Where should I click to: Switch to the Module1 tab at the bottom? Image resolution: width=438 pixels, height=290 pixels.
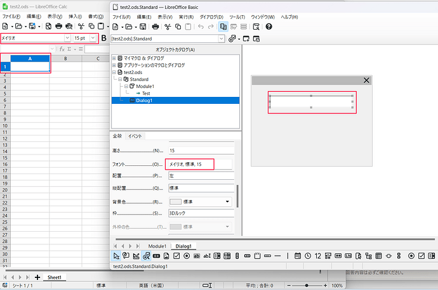(157, 246)
